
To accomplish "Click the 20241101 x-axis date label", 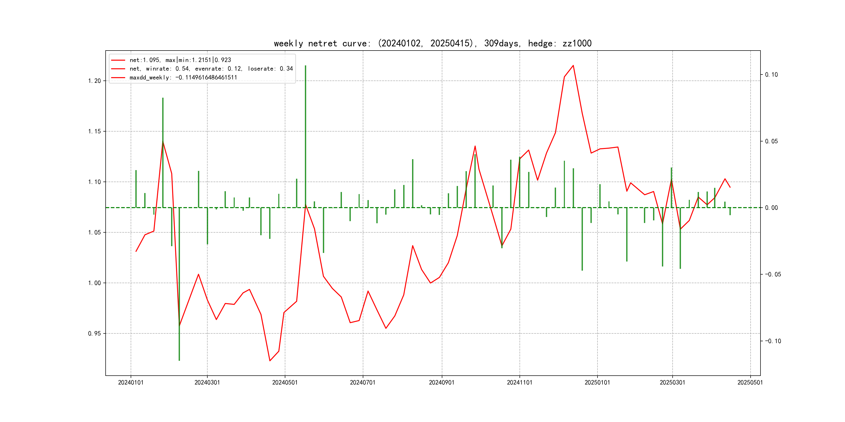I will 519,383.
